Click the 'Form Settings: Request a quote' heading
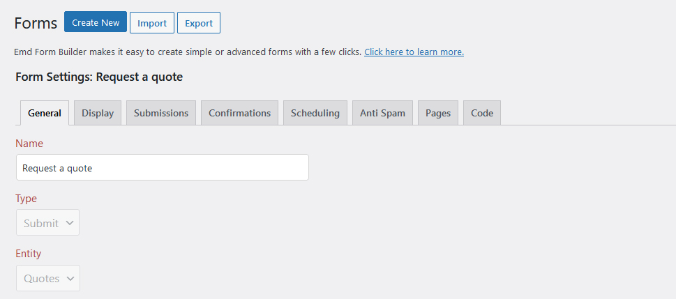The height and width of the screenshot is (299, 676). (99, 77)
